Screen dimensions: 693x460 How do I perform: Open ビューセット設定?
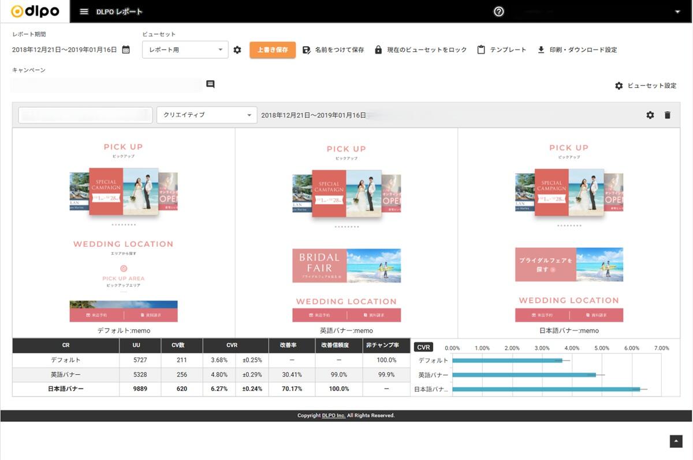[x=646, y=86]
